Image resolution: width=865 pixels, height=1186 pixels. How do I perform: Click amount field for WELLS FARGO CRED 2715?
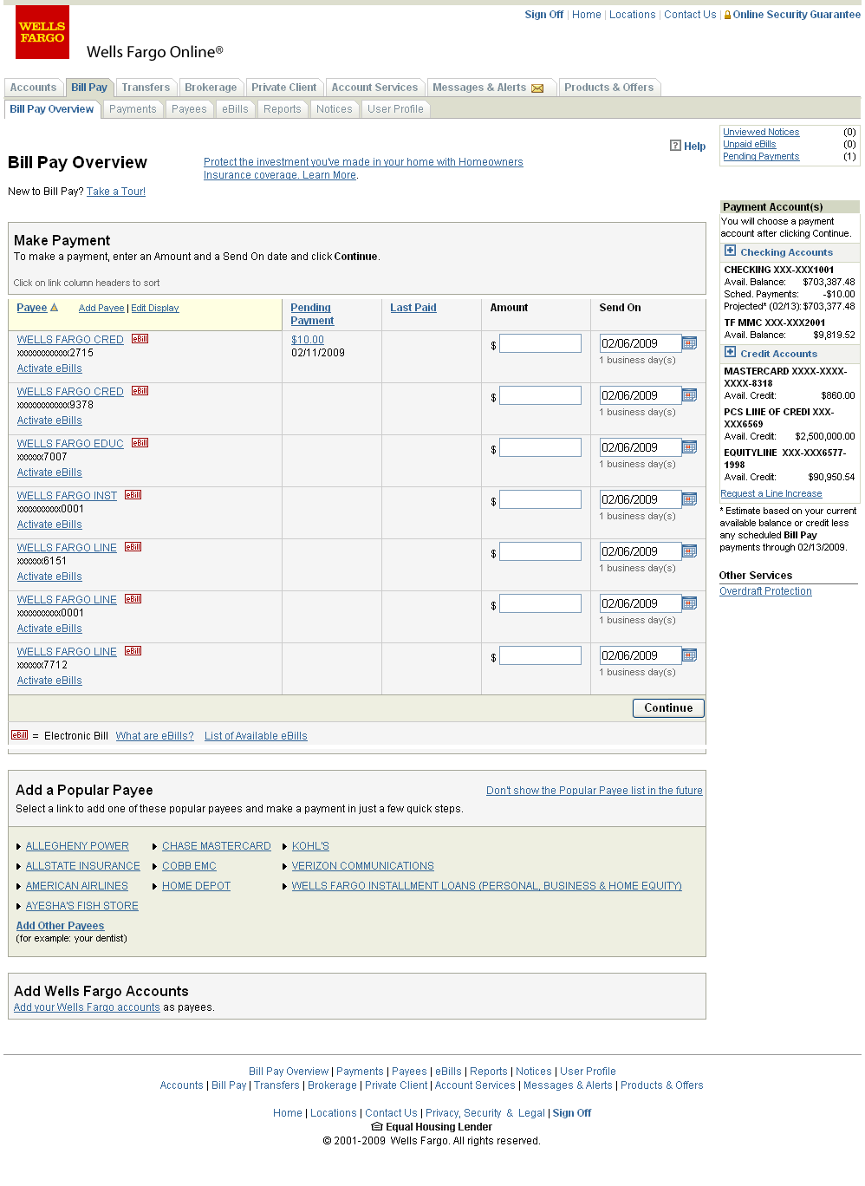point(540,343)
